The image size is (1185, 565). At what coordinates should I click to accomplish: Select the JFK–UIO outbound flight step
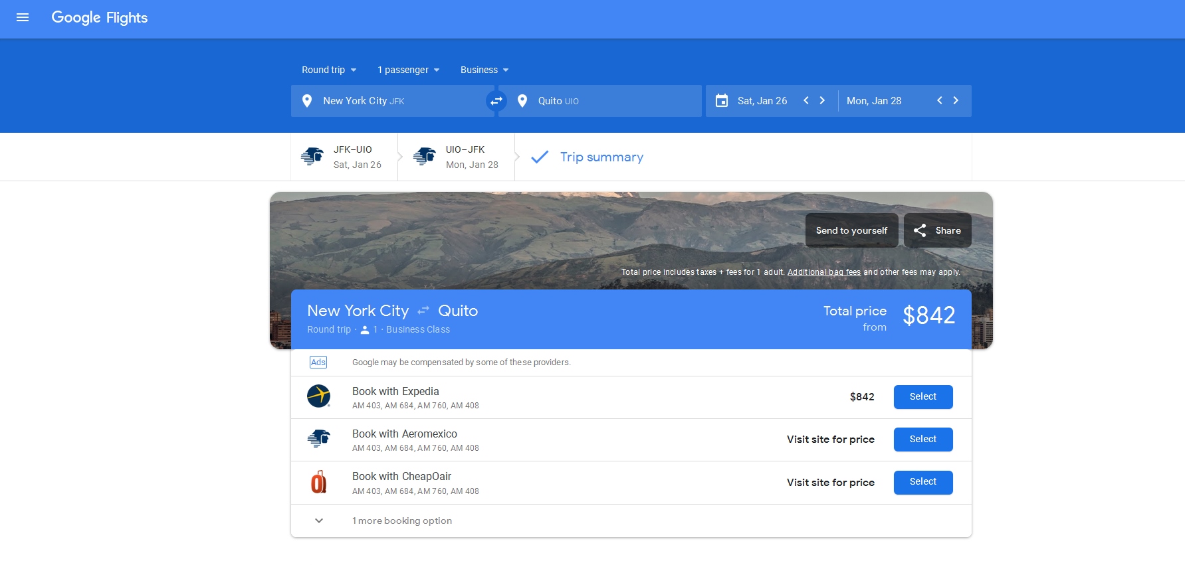click(x=344, y=157)
